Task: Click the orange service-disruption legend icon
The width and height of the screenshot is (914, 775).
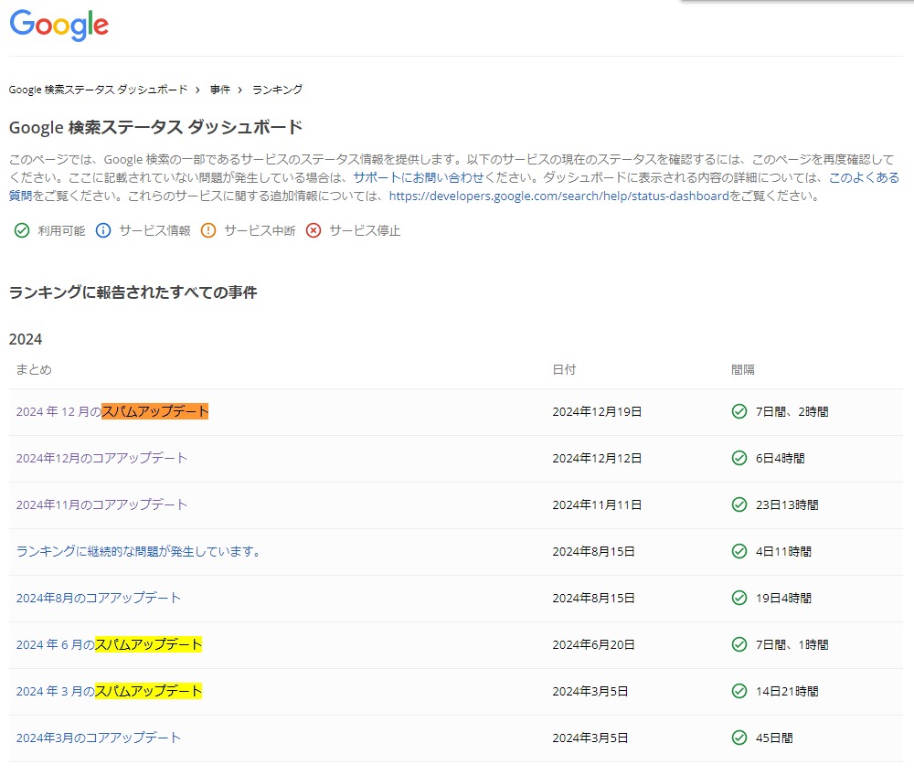Action: click(x=208, y=230)
